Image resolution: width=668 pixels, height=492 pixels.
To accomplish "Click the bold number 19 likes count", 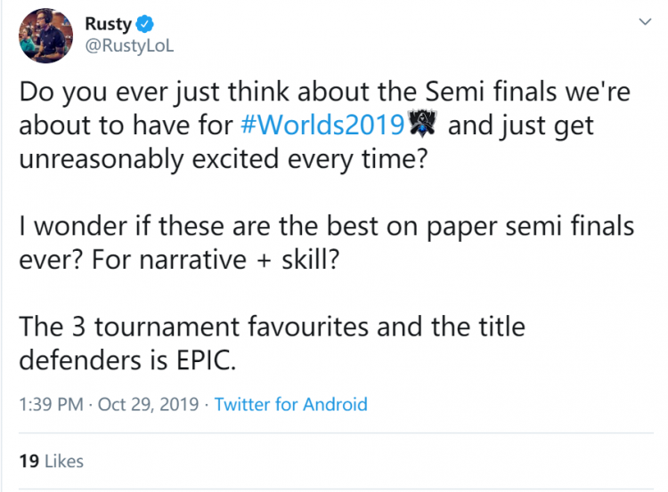I will pos(29,462).
